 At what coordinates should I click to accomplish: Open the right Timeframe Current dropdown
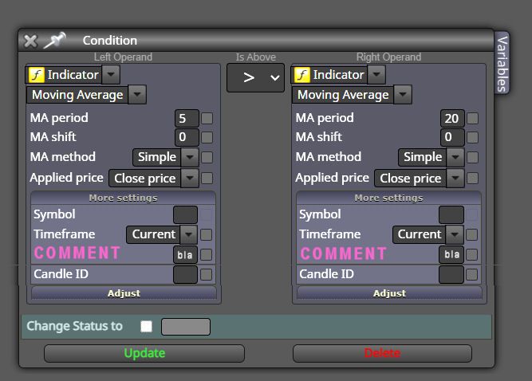(x=428, y=234)
